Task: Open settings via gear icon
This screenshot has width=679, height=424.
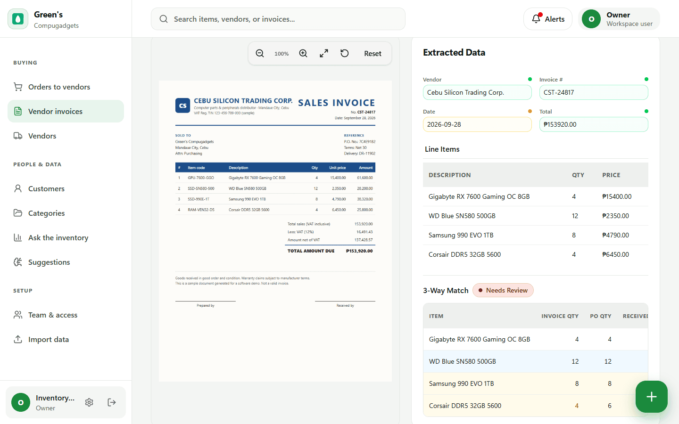Action: pyautogui.click(x=89, y=402)
